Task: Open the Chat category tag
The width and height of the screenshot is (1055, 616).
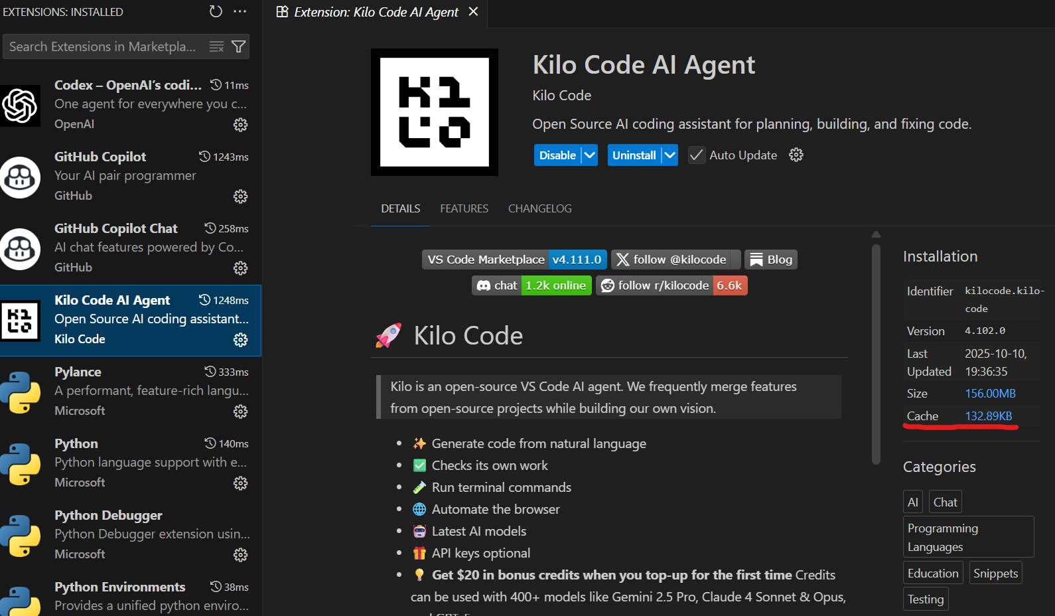Action: (946, 502)
